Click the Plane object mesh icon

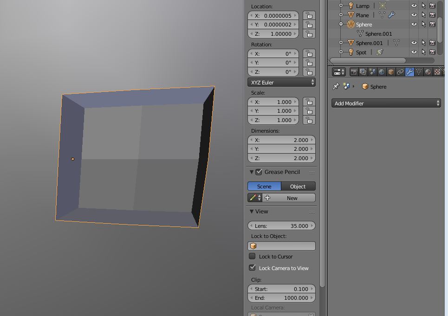point(351,15)
